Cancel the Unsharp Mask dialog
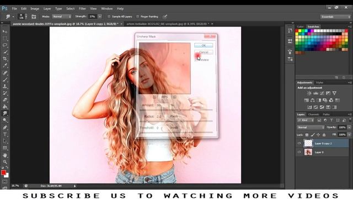 (204, 52)
